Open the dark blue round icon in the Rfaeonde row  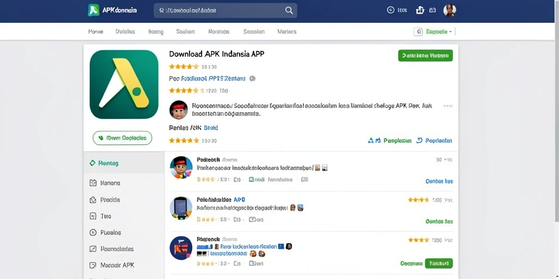coord(181,248)
